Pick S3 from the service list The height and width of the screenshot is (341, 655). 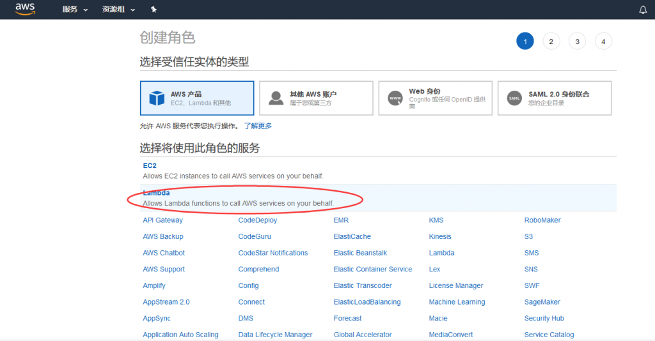coord(528,236)
